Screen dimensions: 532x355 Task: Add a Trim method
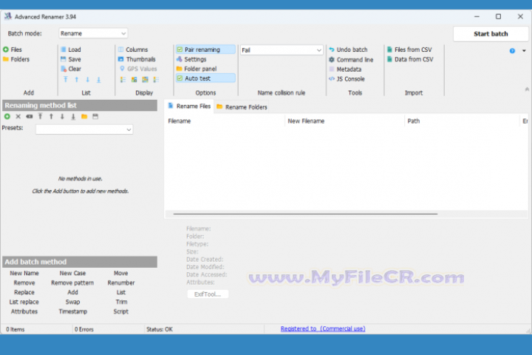click(x=121, y=302)
